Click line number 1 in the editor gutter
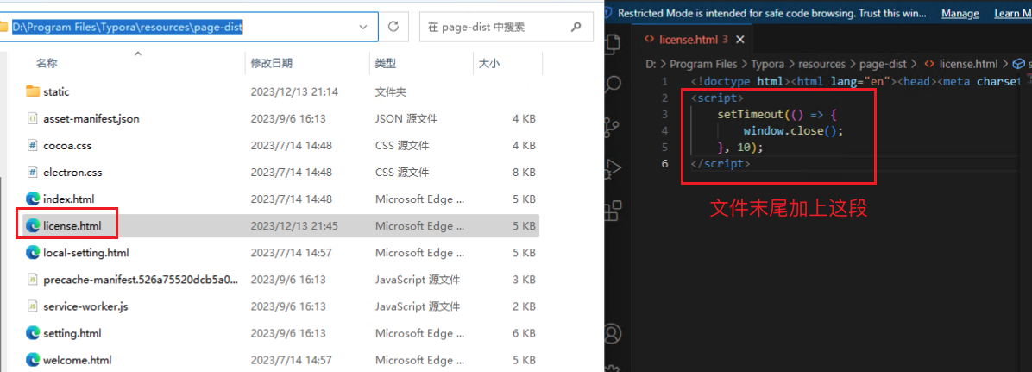The height and width of the screenshot is (372, 1032). click(x=664, y=82)
